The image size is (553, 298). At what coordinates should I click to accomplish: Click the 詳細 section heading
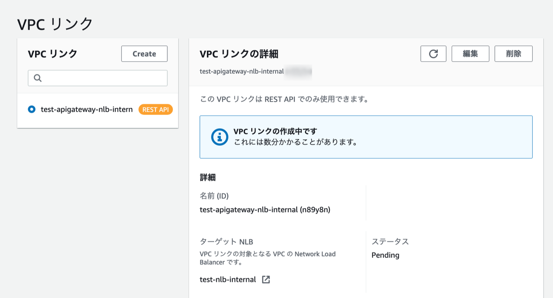pos(208,177)
